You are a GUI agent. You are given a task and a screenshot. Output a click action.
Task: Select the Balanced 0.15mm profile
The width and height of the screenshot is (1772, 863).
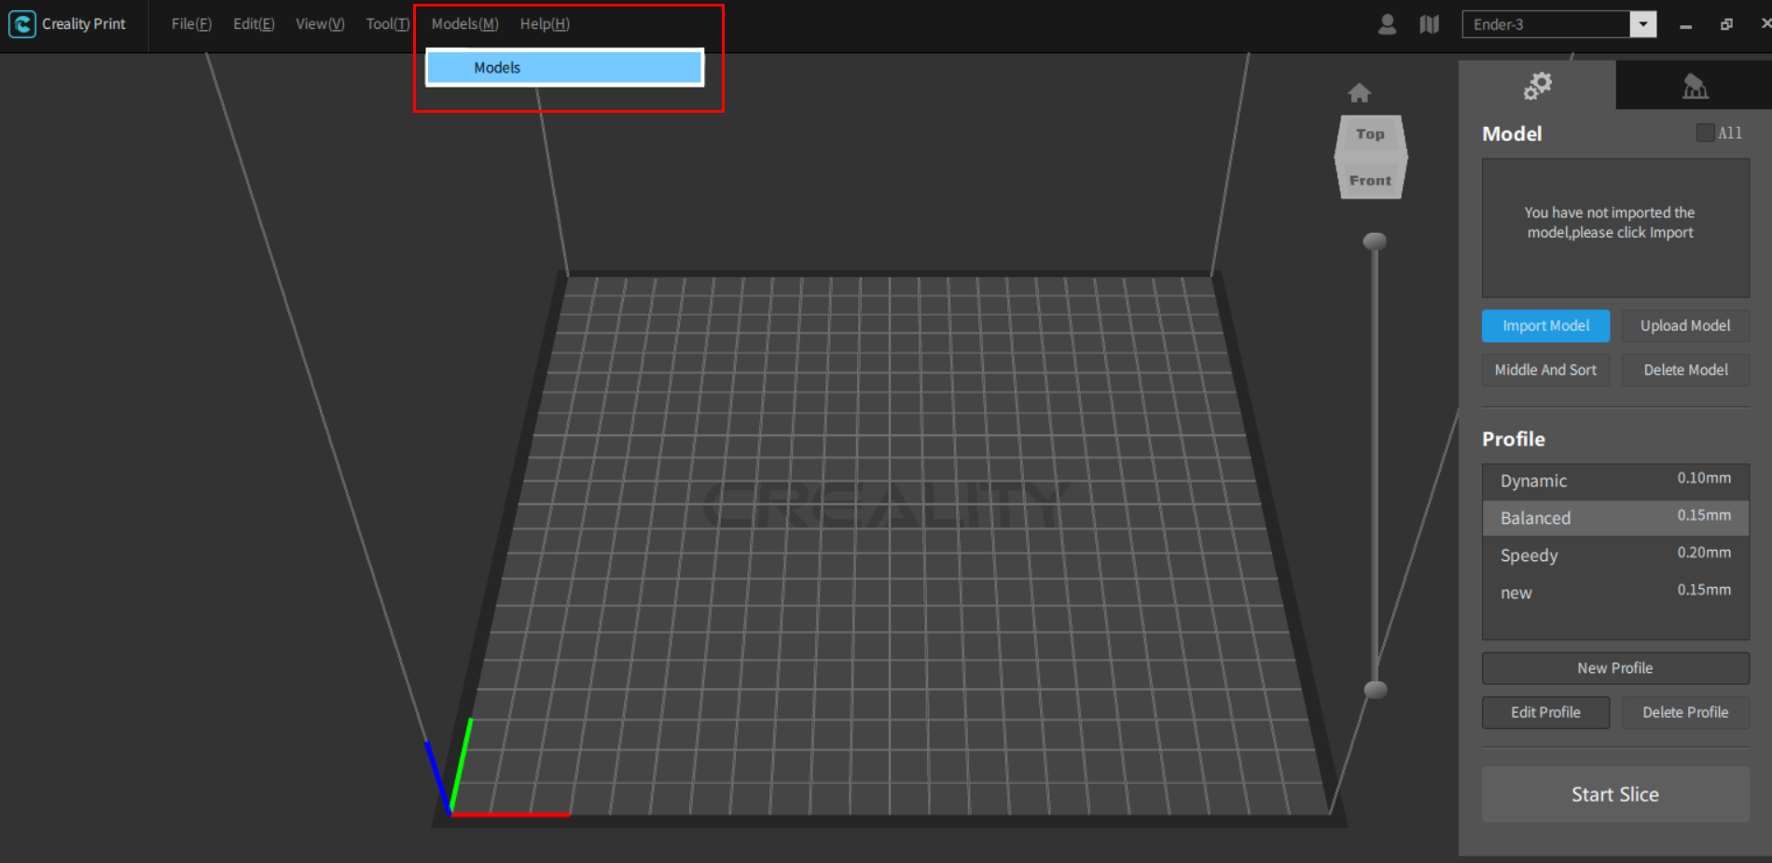tap(1615, 517)
